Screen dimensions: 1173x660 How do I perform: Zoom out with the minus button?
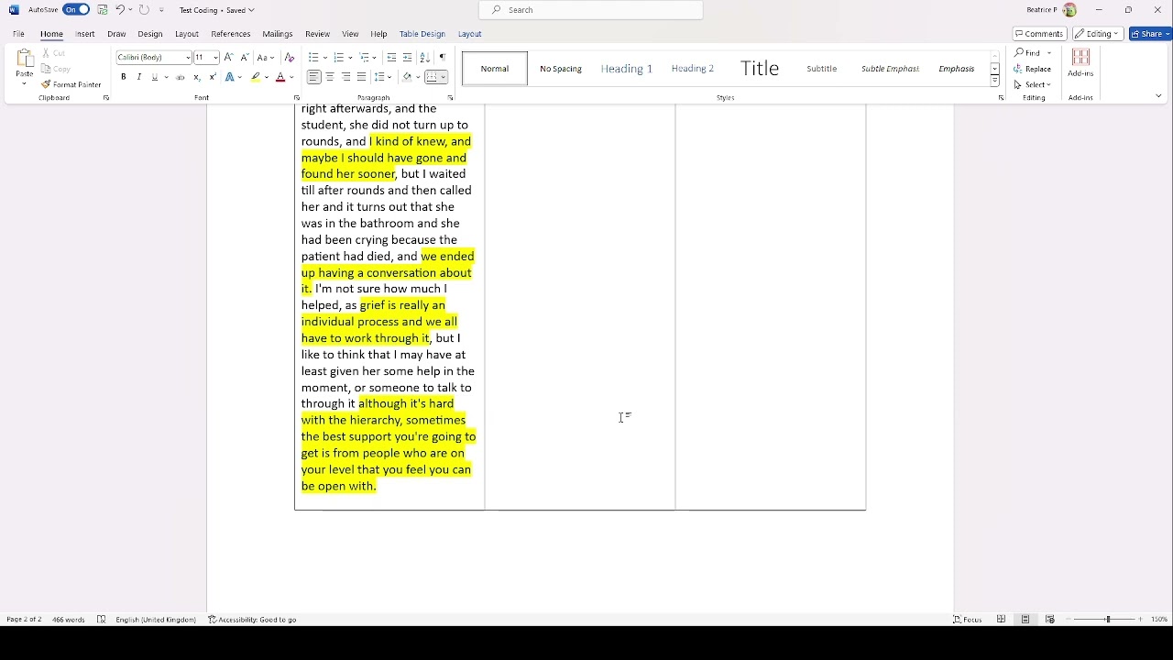pyautogui.click(x=1068, y=620)
